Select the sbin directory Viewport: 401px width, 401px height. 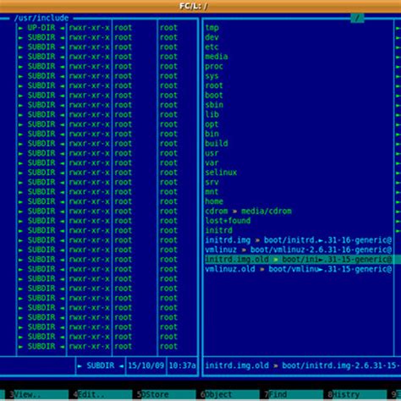214,105
